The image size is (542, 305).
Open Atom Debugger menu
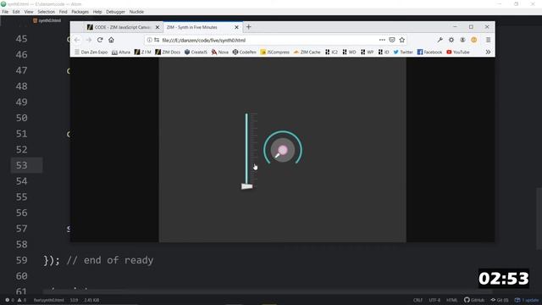tap(115, 12)
